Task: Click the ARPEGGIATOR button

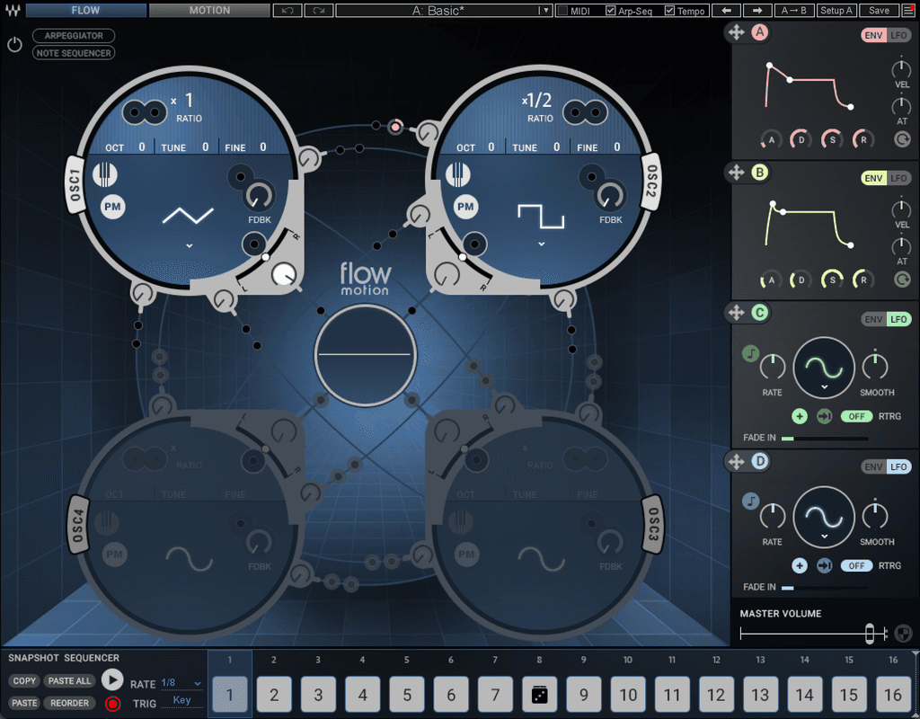Action: point(73,36)
